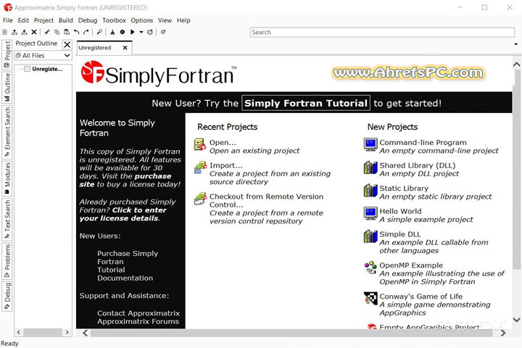Open the Options menu
This screenshot has height=348, width=522.
(x=142, y=20)
